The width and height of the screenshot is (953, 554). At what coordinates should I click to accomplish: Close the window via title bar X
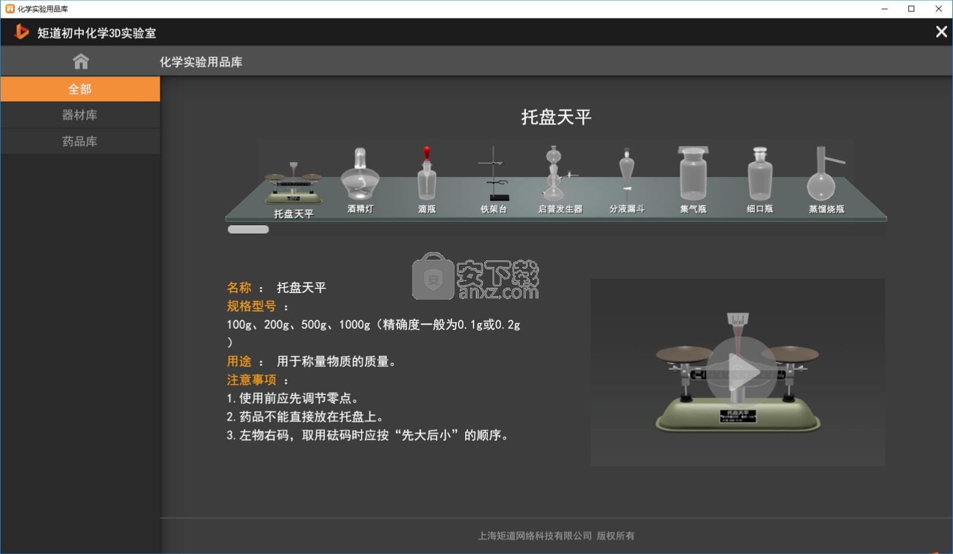(x=939, y=9)
